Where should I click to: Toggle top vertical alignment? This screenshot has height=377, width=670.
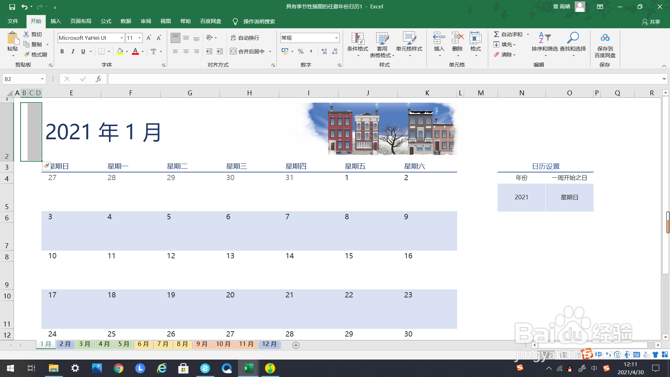click(176, 38)
